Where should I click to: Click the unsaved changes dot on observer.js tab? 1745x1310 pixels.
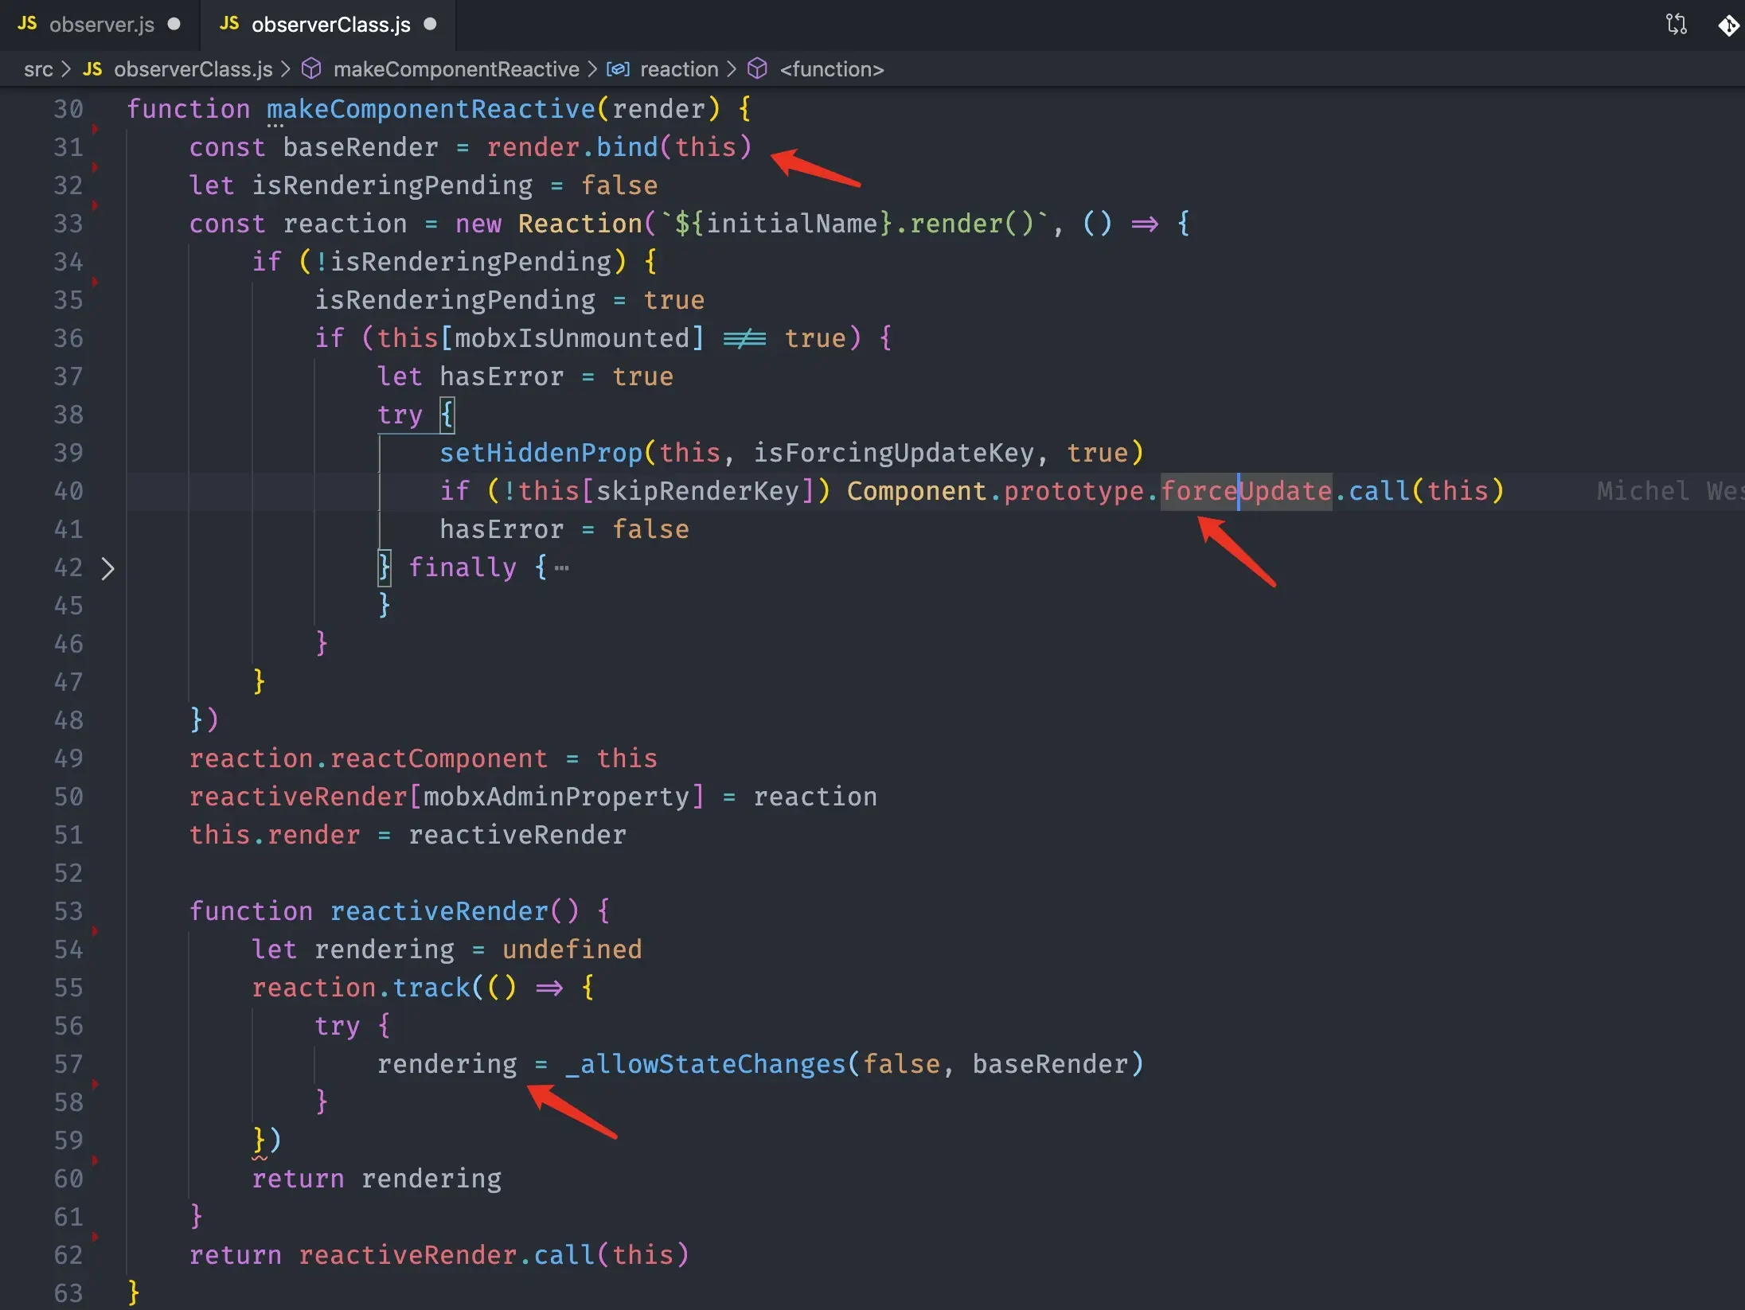point(174,24)
